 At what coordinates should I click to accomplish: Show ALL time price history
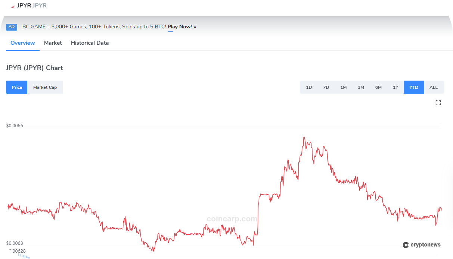click(434, 87)
